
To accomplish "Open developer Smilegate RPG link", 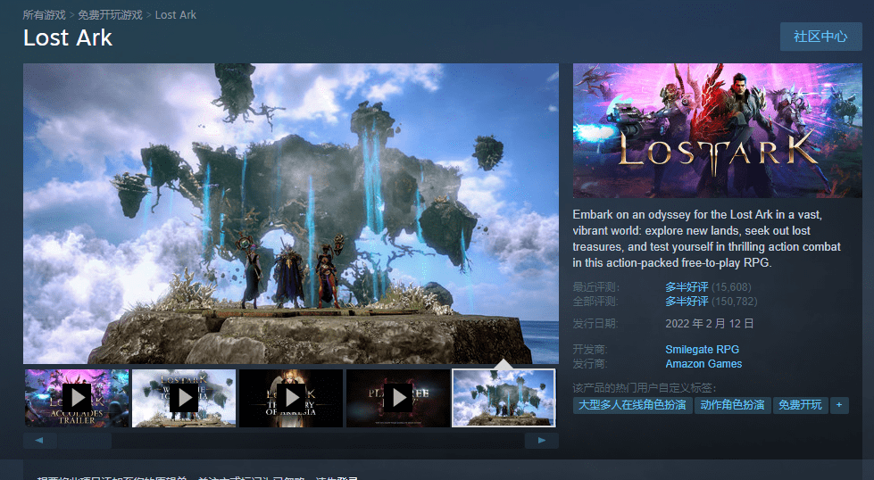I will click(703, 350).
